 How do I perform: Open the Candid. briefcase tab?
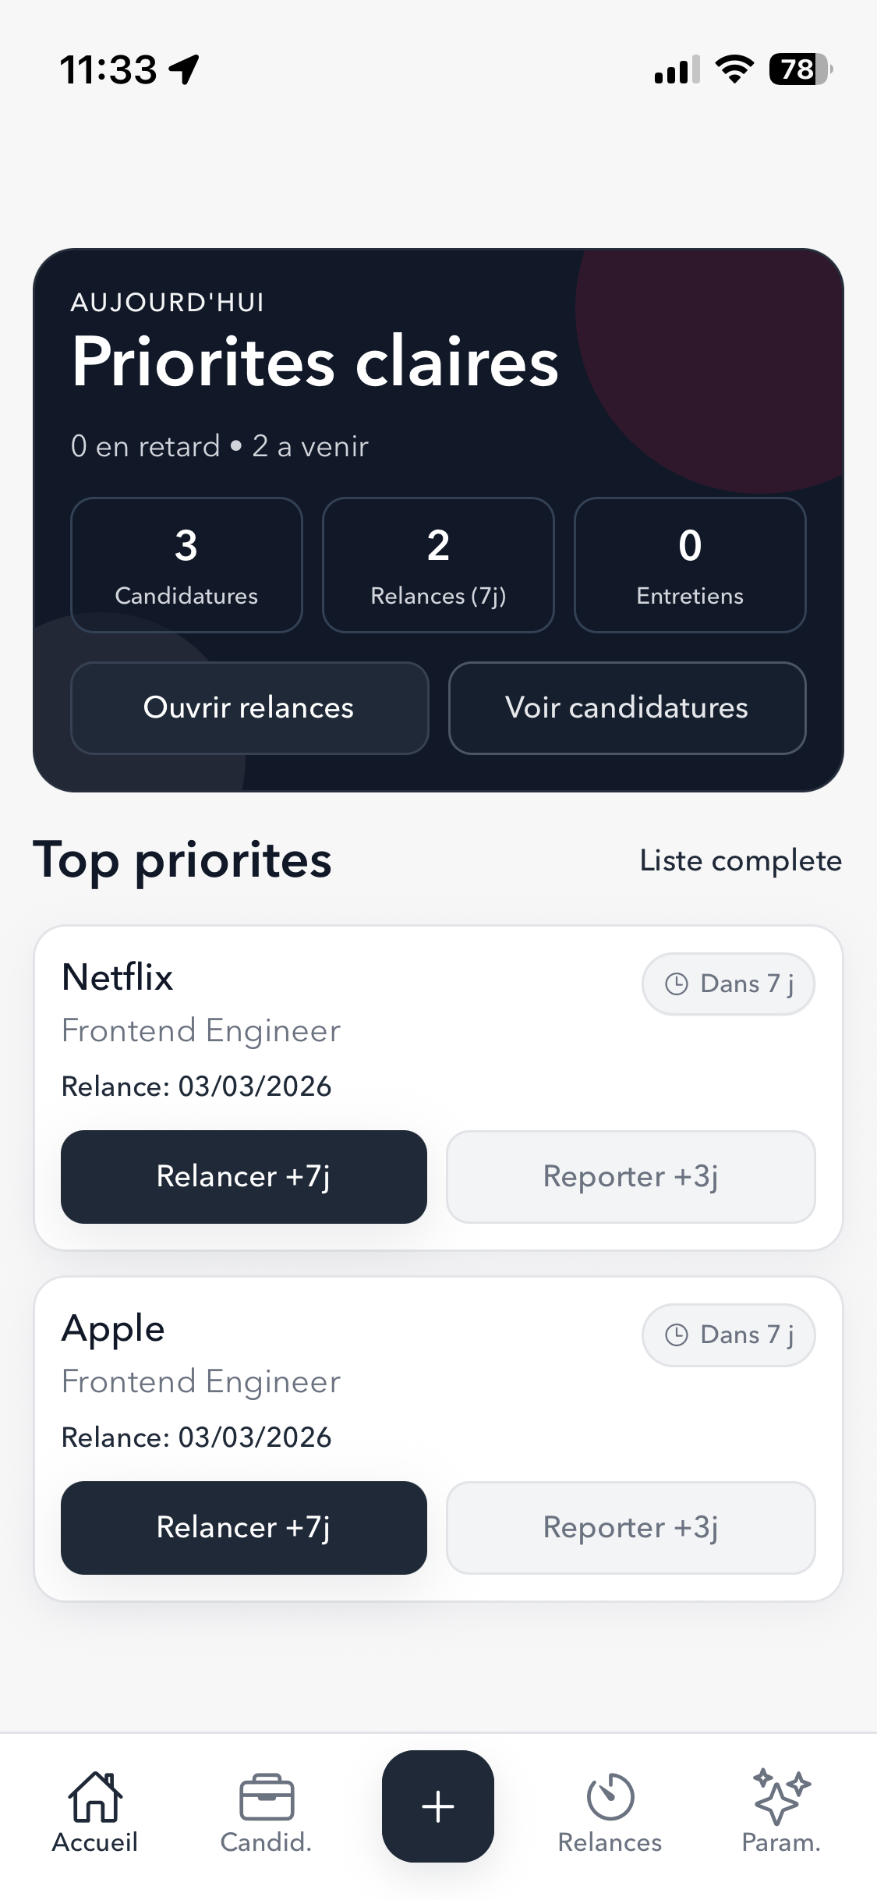(x=266, y=1797)
